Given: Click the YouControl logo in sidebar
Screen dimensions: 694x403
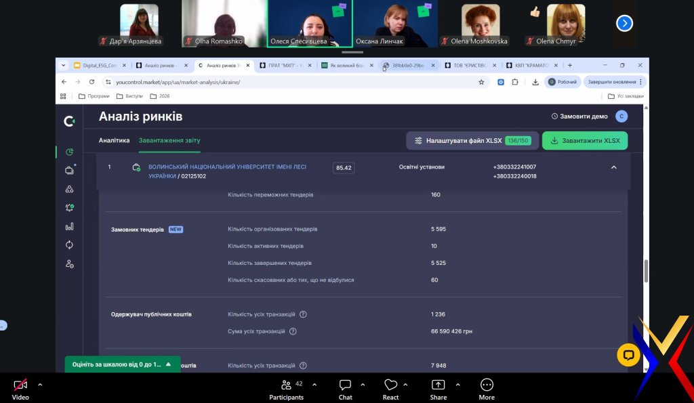Looking at the screenshot, I should (69, 121).
